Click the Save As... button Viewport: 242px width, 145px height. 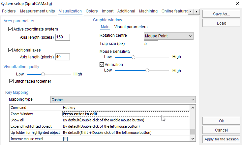pyautogui.click(x=221, y=14)
